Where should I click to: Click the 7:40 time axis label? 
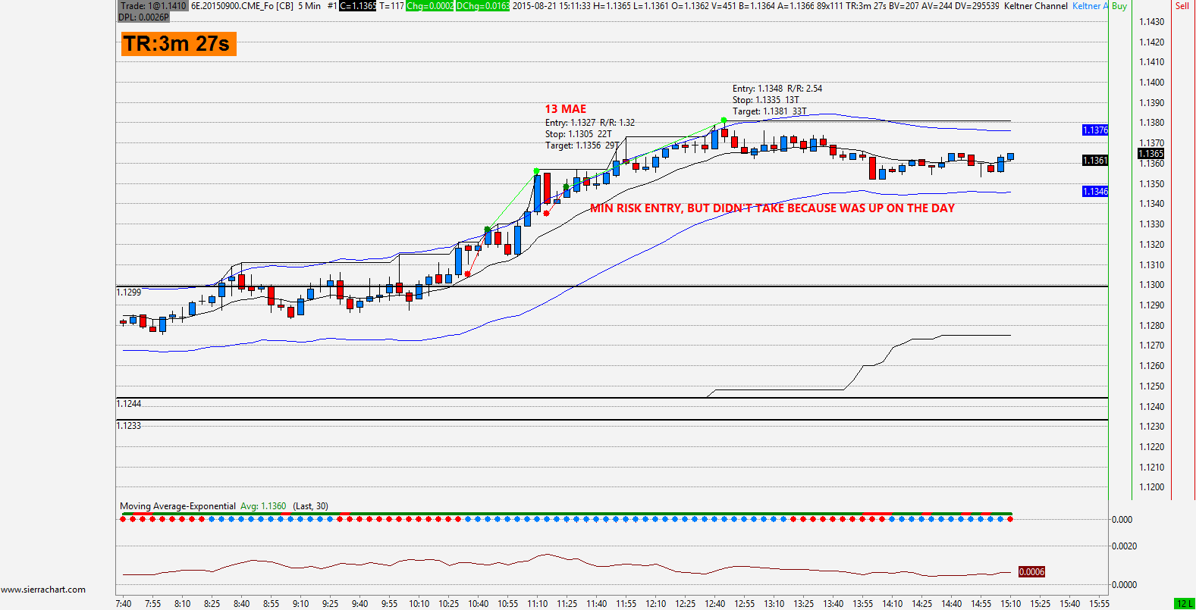(123, 604)
